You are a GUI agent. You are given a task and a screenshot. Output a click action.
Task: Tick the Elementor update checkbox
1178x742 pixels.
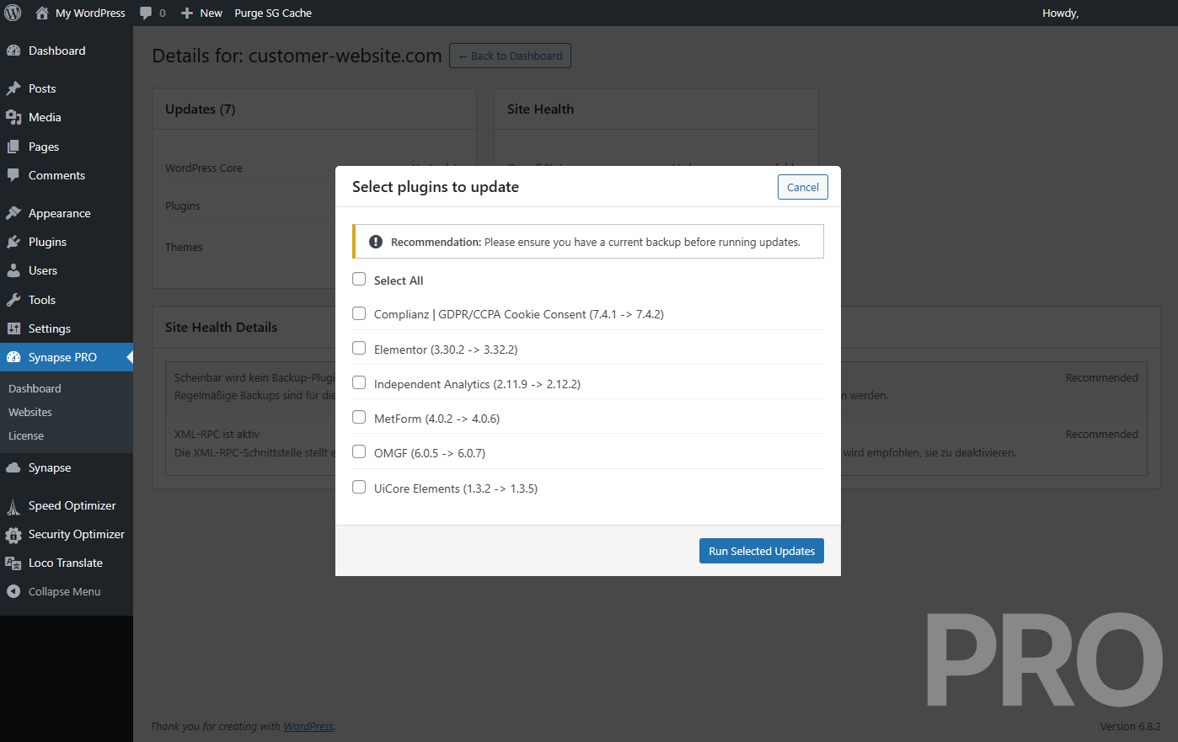[359, 348]
